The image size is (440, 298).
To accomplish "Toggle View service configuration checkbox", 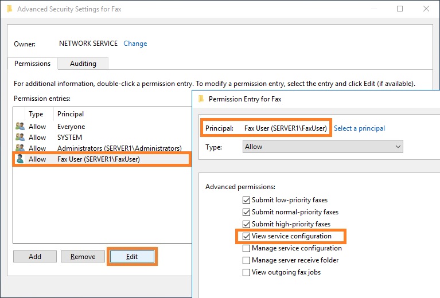I will tap(246, 236).
